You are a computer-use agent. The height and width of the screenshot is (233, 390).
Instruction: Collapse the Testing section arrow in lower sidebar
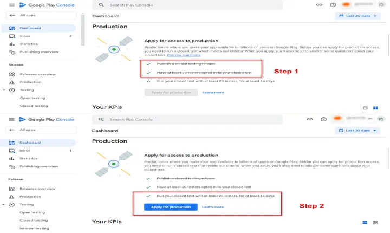tap(3, 205)
